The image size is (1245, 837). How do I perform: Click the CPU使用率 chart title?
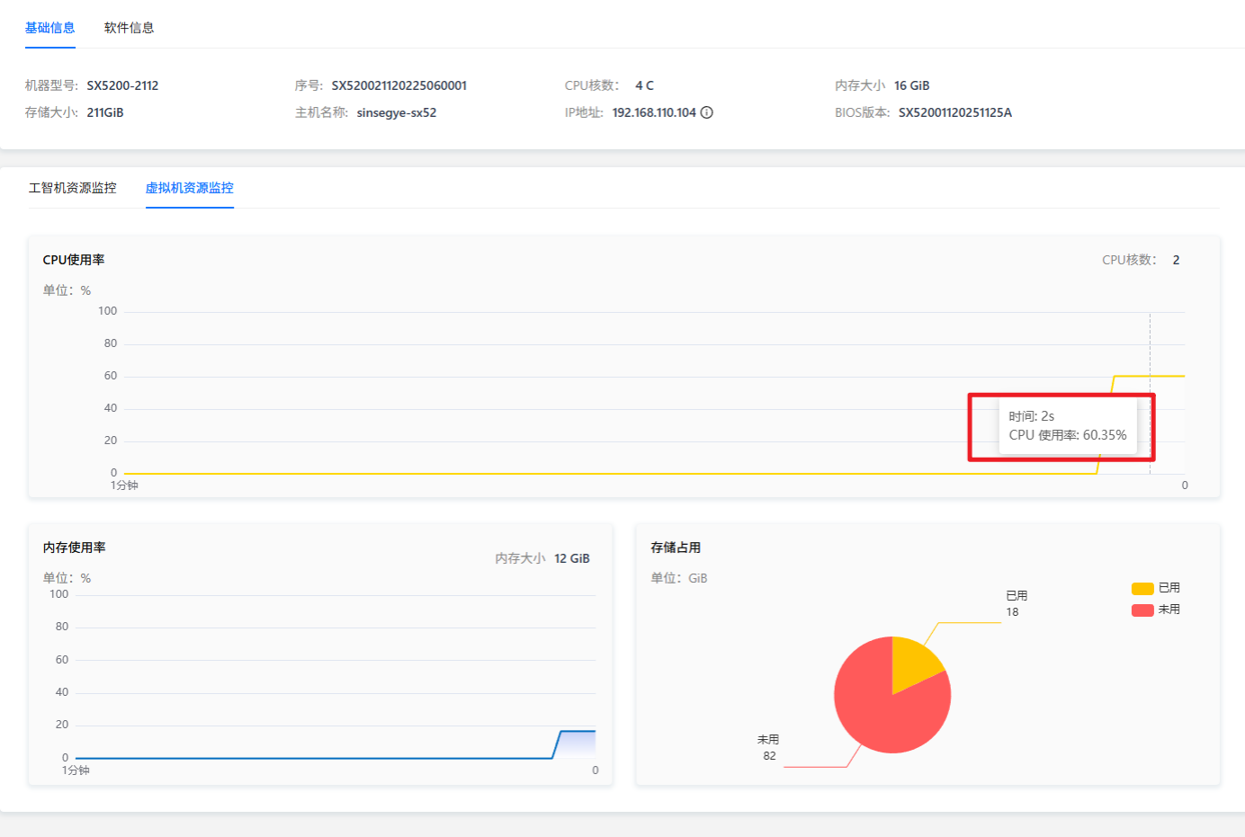74,260
